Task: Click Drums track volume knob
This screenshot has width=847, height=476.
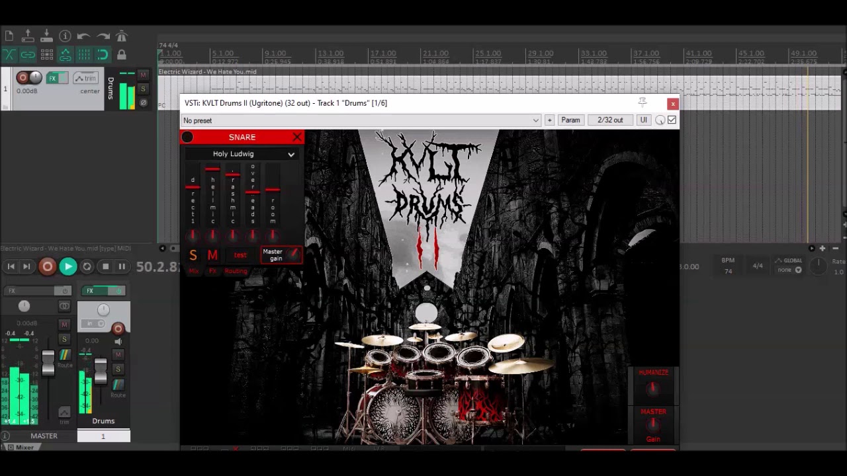Action: tap(36, 78)
